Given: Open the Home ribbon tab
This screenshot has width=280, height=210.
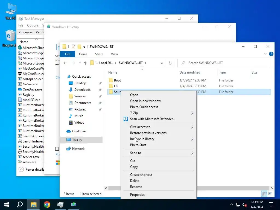Looking at the screenshot, I should [83, 54].
